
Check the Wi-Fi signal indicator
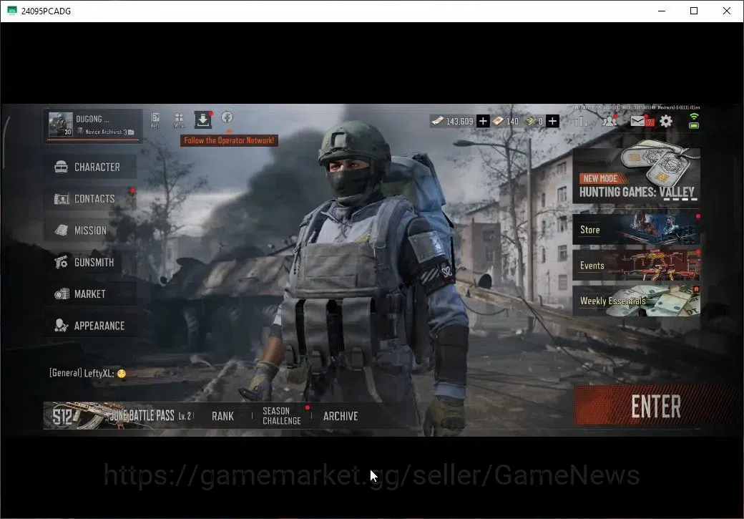click(694, 116)
